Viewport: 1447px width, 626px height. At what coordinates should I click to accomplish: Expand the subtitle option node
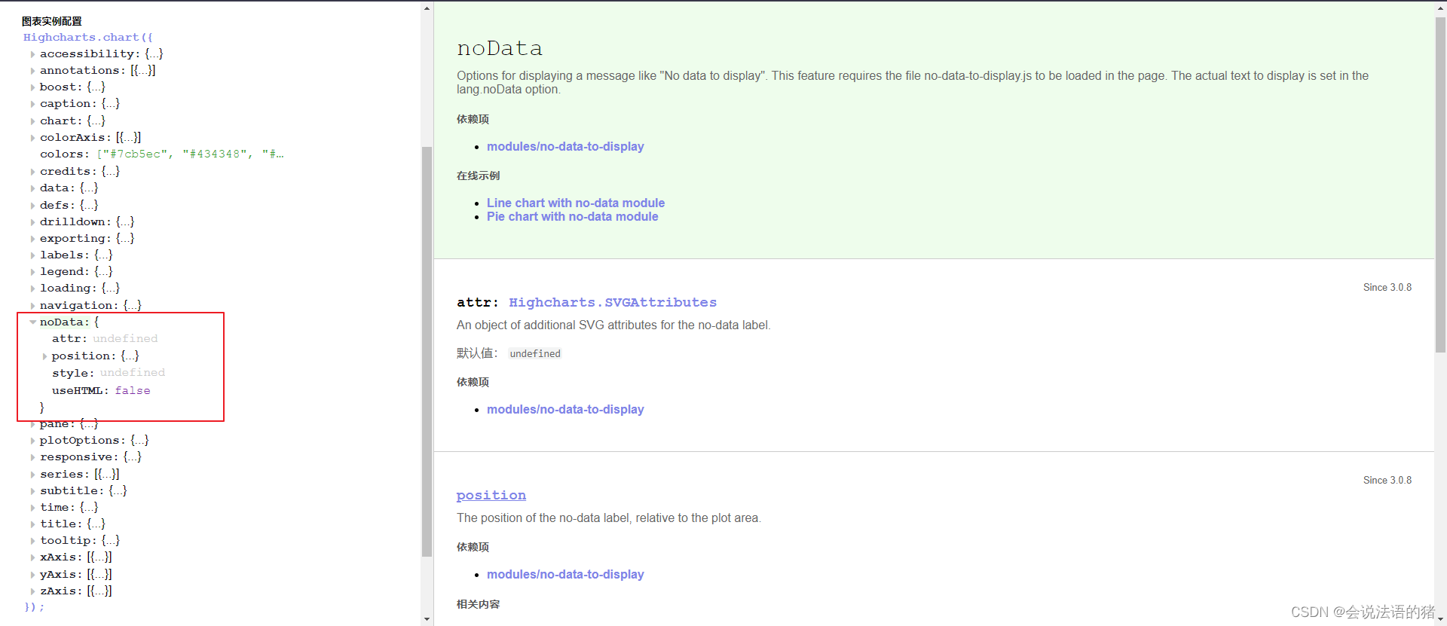(x=32, y=491)
